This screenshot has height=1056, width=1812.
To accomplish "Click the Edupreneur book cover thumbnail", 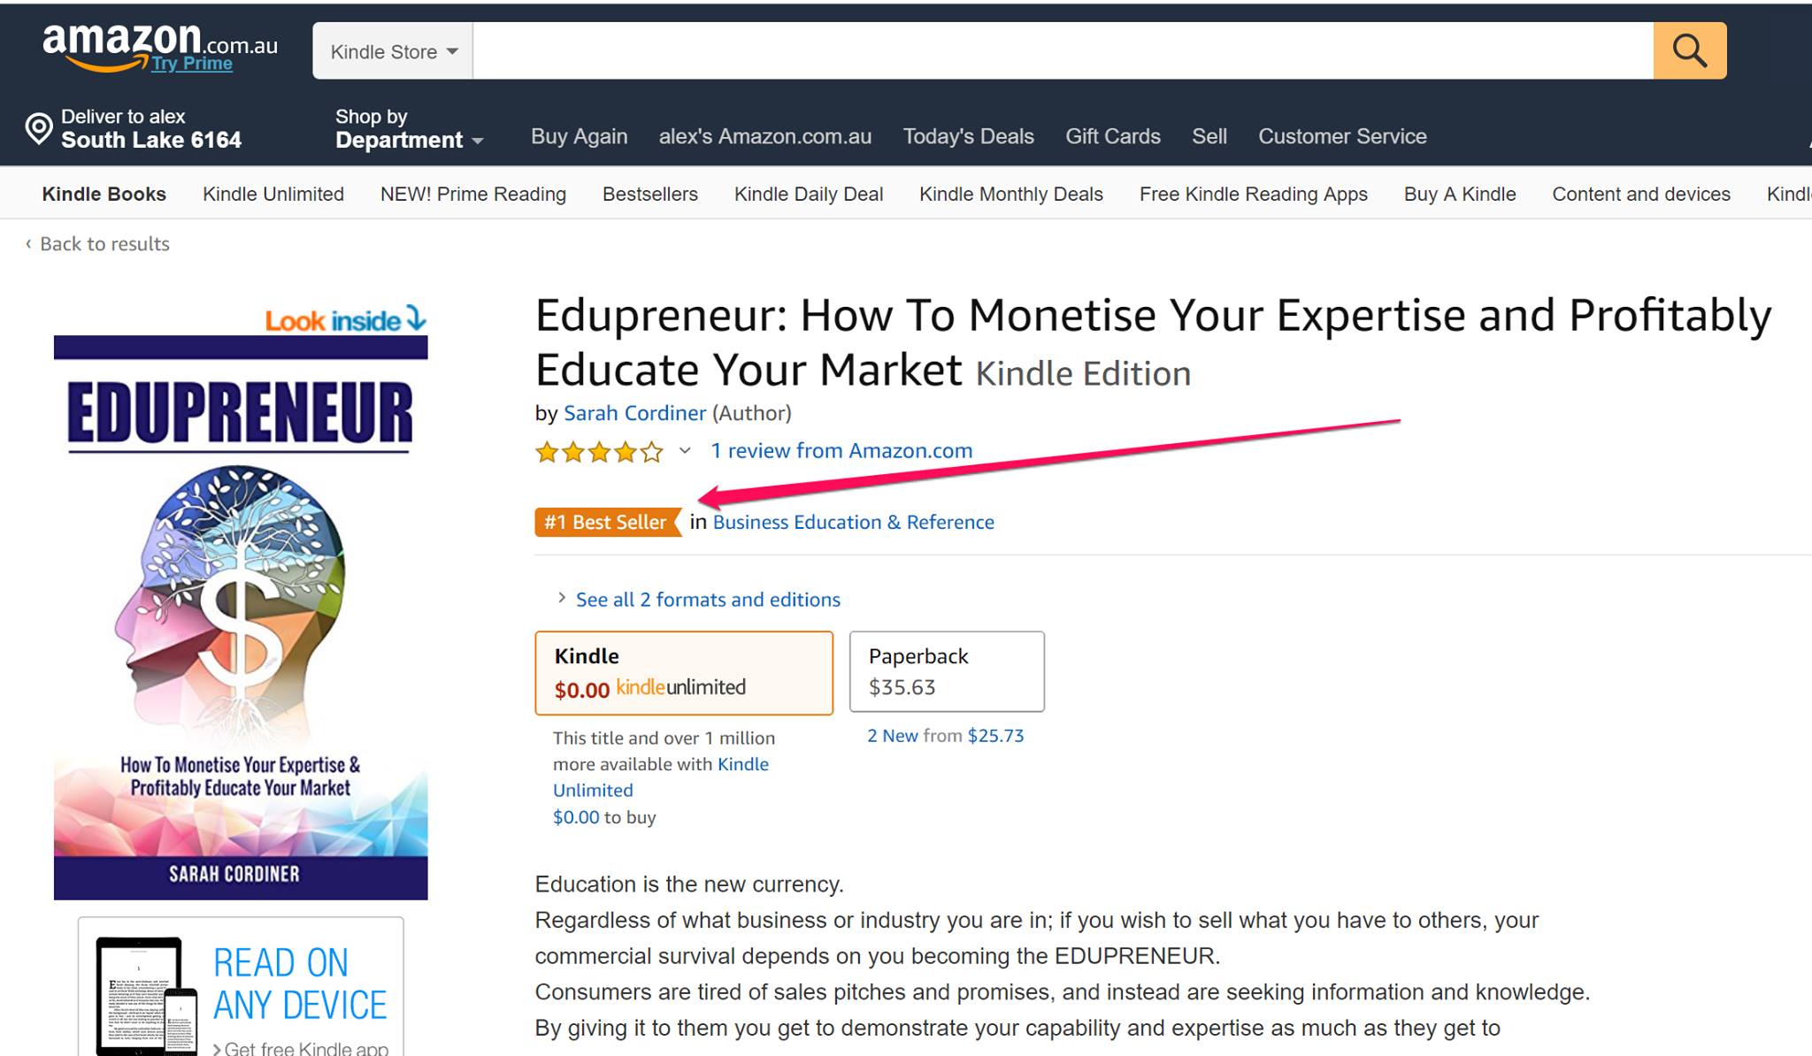I will point(241,616).
